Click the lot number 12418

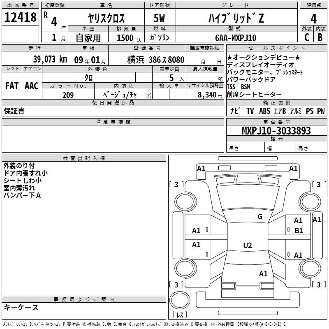point(20,17)
